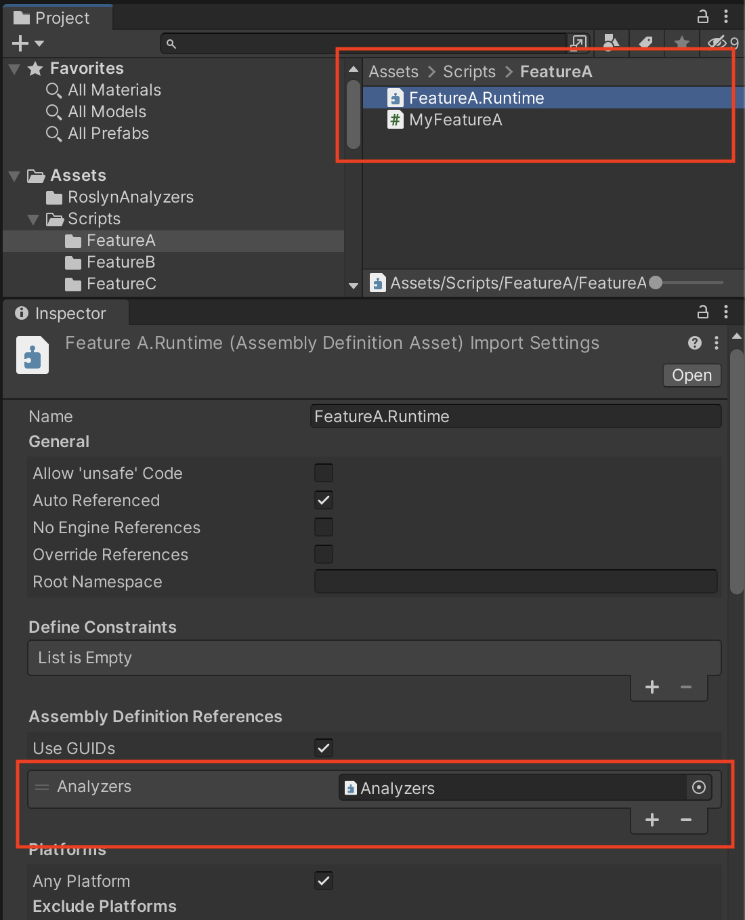This screenshot has width=745, height=920.
Task: Toggle hidden packages visibility eye icon
Action: 723,43
